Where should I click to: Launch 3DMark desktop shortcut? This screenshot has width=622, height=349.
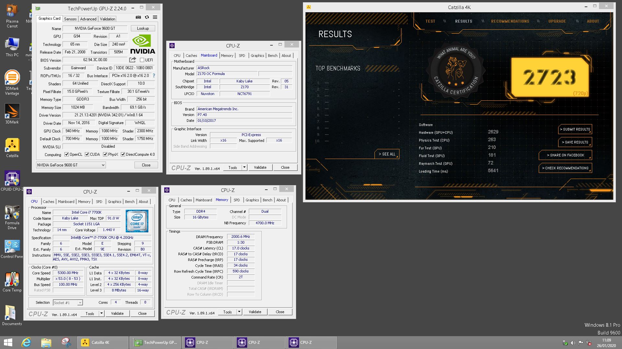[x=12, y=114]
